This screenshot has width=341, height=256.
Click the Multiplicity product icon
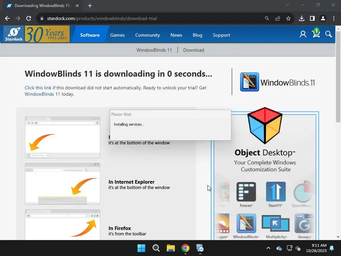pos(275,223)
